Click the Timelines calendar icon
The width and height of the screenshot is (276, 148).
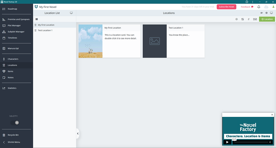[4, 38]
